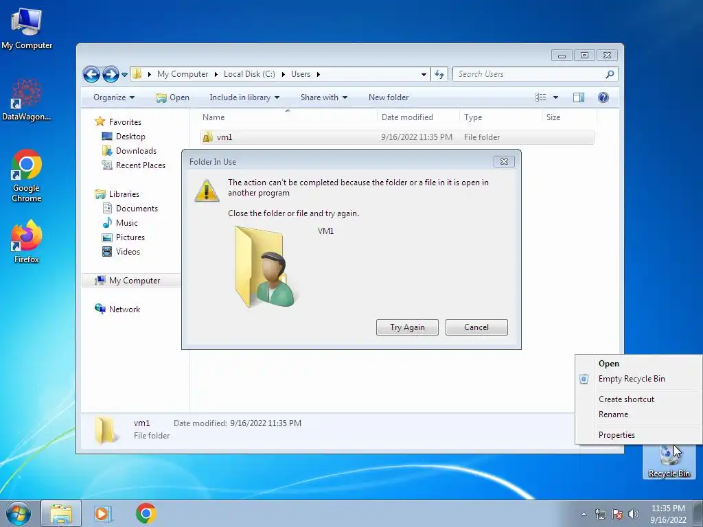Open the view options dropdown arrow
Image resolution: width=703 pixels, height=527 pixels.
pyautogui.click(x=555, y=97)
